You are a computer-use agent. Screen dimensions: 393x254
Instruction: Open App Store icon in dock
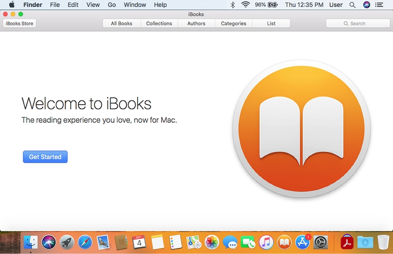click(303, 243)
